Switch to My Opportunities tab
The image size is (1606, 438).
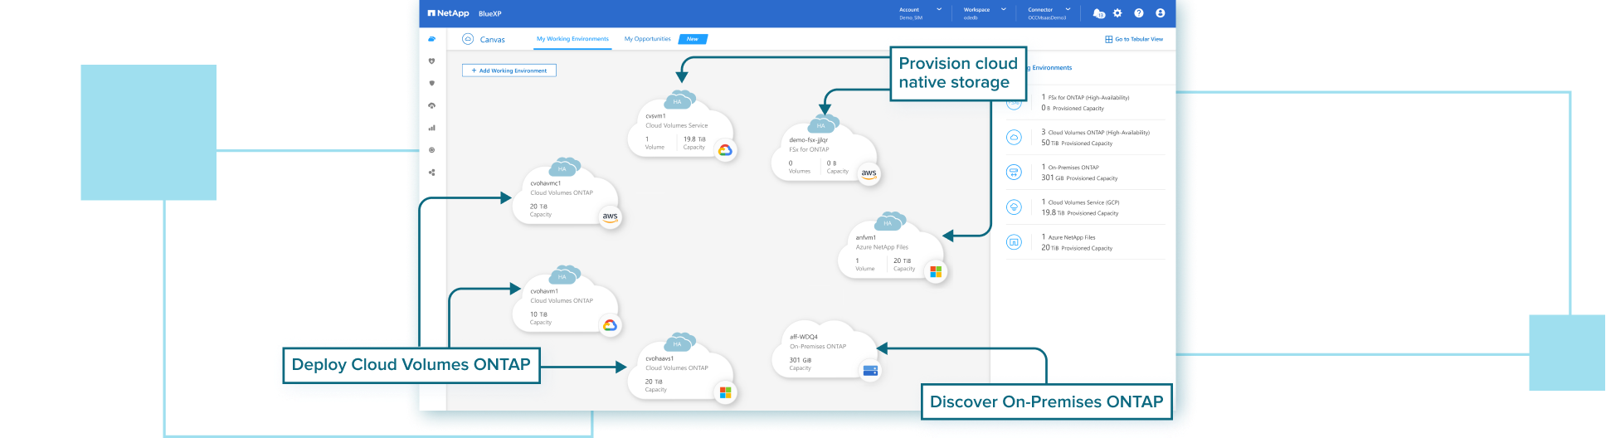[x=647, y=39]
